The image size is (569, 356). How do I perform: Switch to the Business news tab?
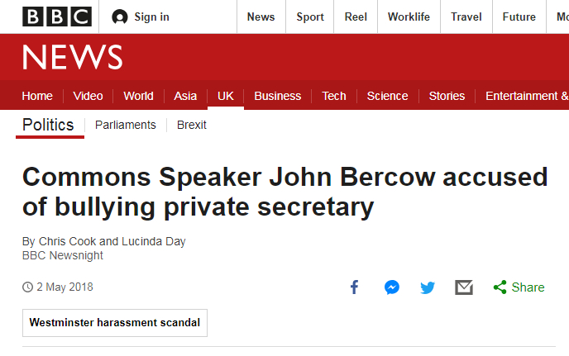click(x=277, y=96)
